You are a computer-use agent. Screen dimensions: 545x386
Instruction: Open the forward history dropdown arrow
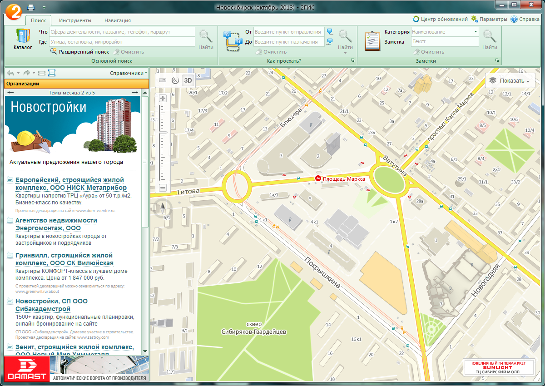[x=34, y=73]
